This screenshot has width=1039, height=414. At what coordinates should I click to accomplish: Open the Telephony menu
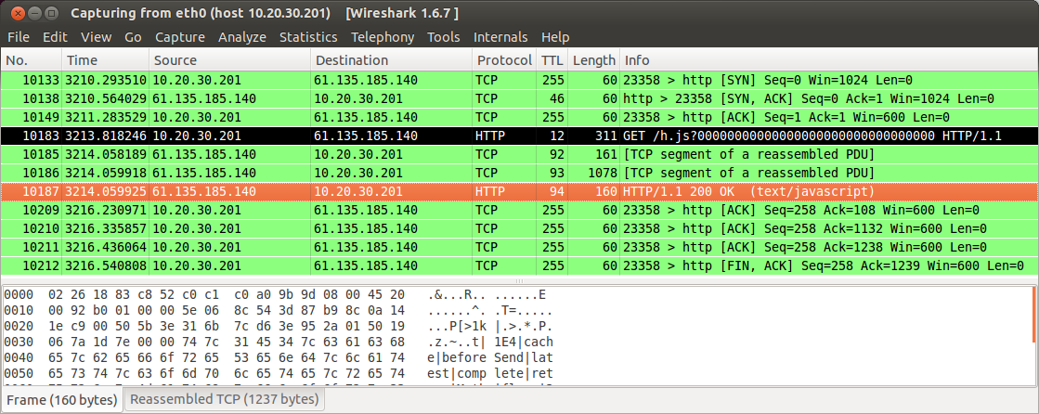pyautogui.click(x=383, y=37)
